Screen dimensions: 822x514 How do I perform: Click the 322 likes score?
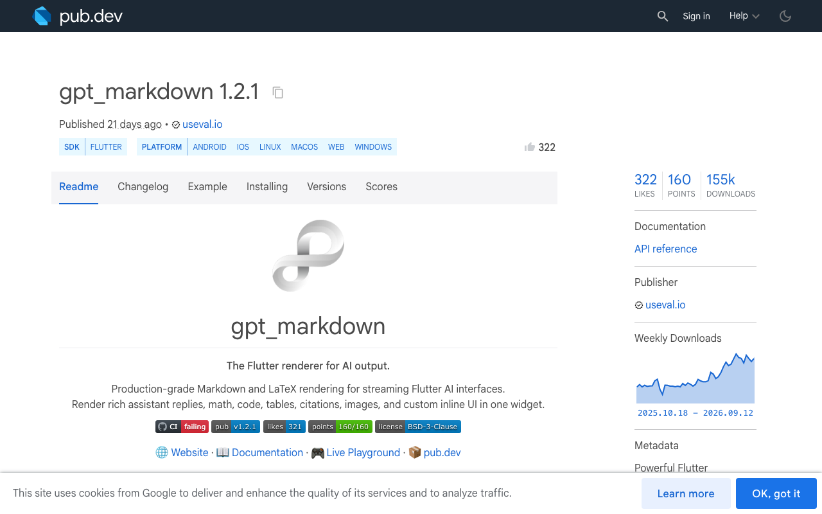click(x=645, y=184)
